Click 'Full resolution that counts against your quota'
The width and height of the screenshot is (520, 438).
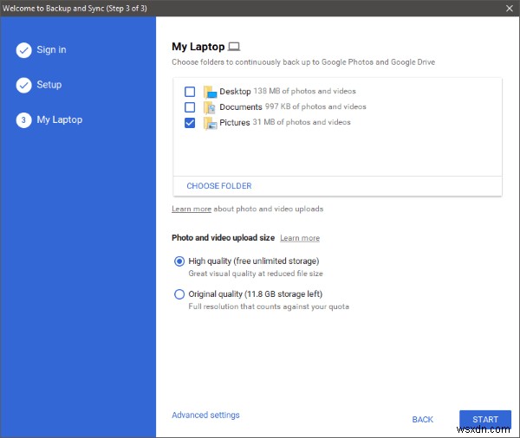pos(269,306)
